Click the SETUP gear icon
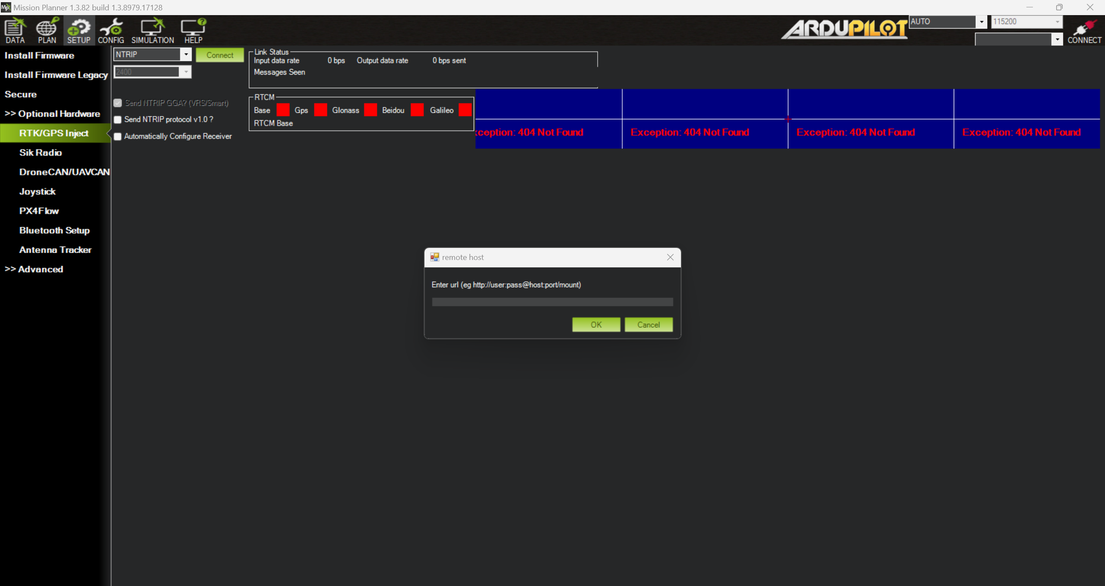 tap(79, 30)
